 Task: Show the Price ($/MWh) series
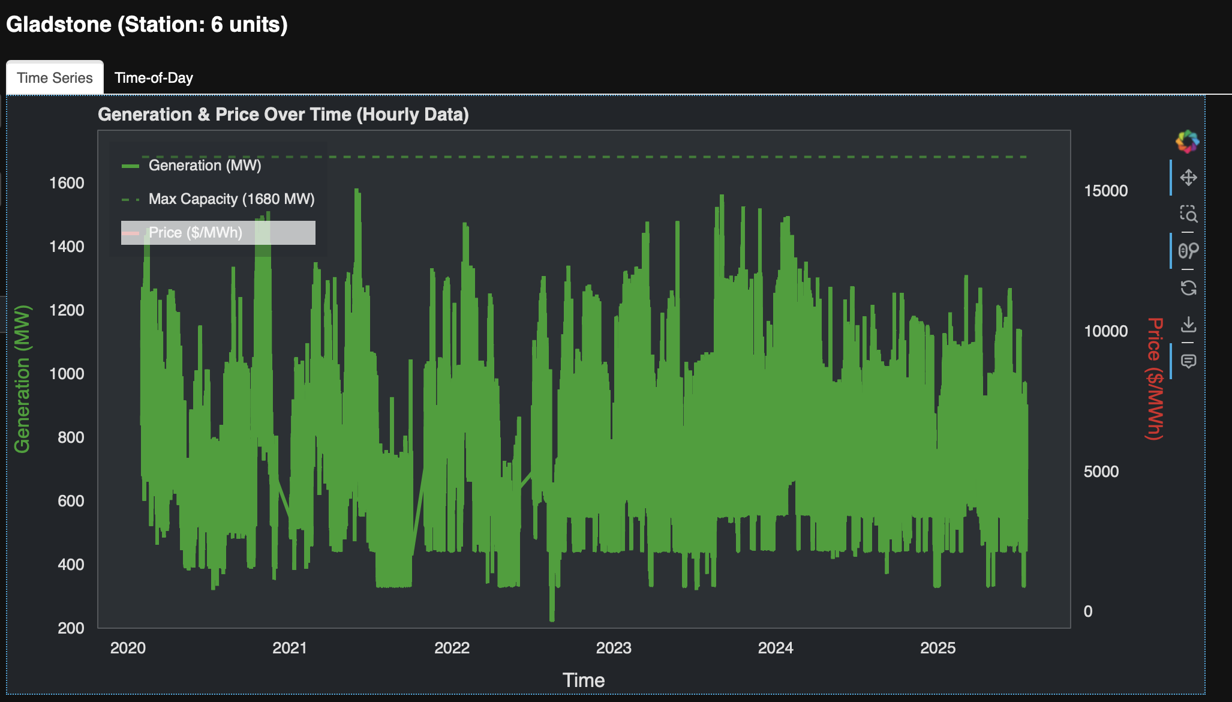tap(196, 233)
